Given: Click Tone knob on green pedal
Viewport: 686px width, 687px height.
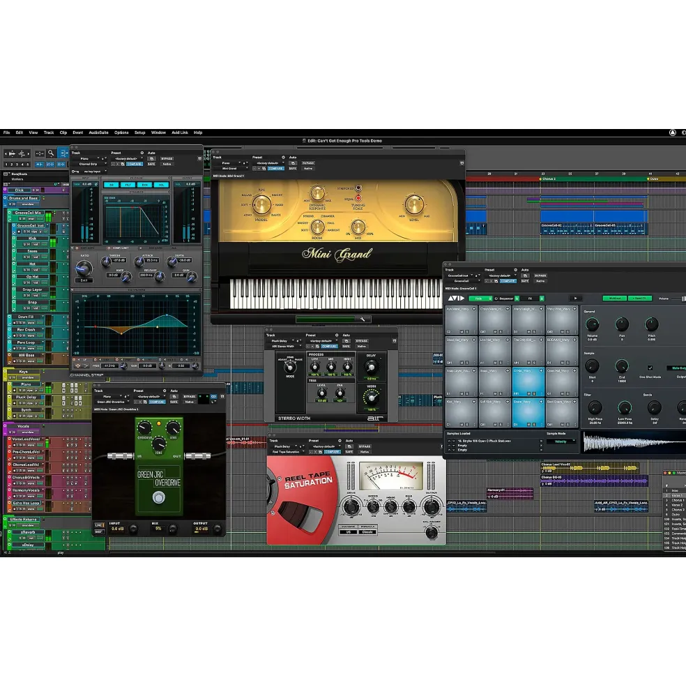Looking at the screenshot, I should (158, 444).
